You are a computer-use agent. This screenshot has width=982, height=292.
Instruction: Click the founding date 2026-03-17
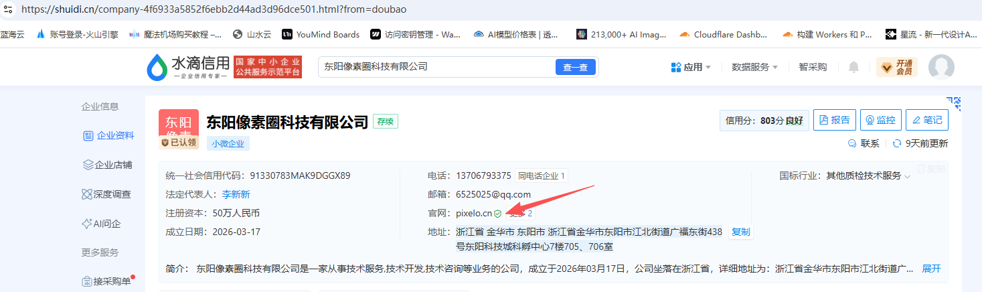pyautogui.click(x=236, y=232)
